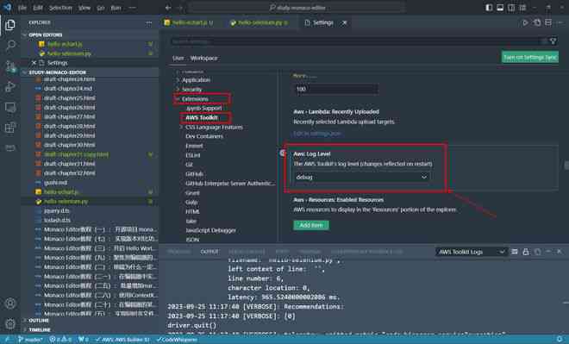Open the Source Control view
Image resolution: width=569 pixels, height=344 pixels.
(10, 66)
